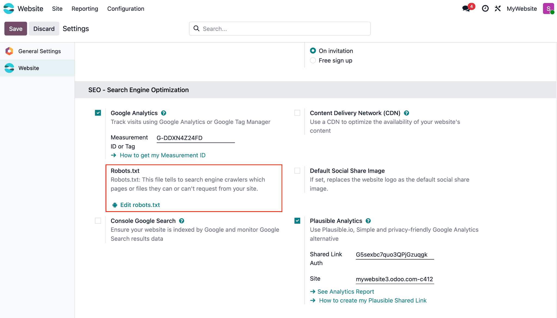Disable the Google Analytics checkbox

pyautogui.click(x=98, y=113)
